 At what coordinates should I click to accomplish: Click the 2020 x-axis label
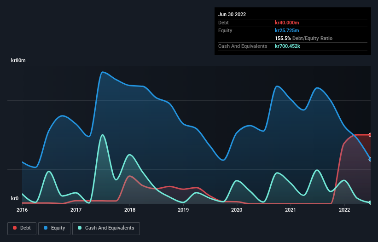click(237, 210)
